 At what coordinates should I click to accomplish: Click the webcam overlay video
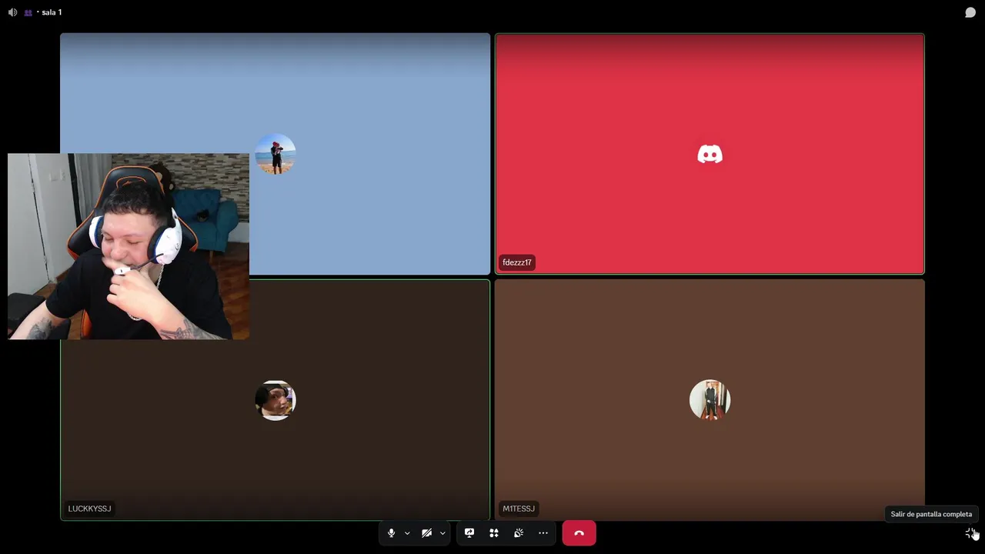[x=129, y=246]
